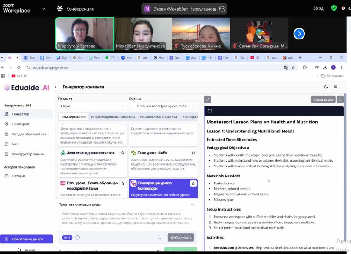This screenshot has width=351, height=254.
Task: Switch to the Информационные объекты tab
Action: [x=113, y=117]
